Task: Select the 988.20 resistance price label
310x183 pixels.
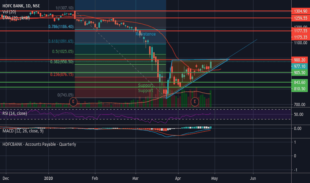Action: 299,60
